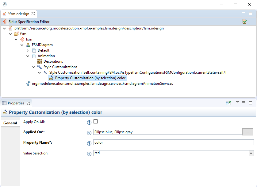The width and height of the screenshot is (257, 187).
Task: Minimize the Properties view
Action: pos(244,102)
